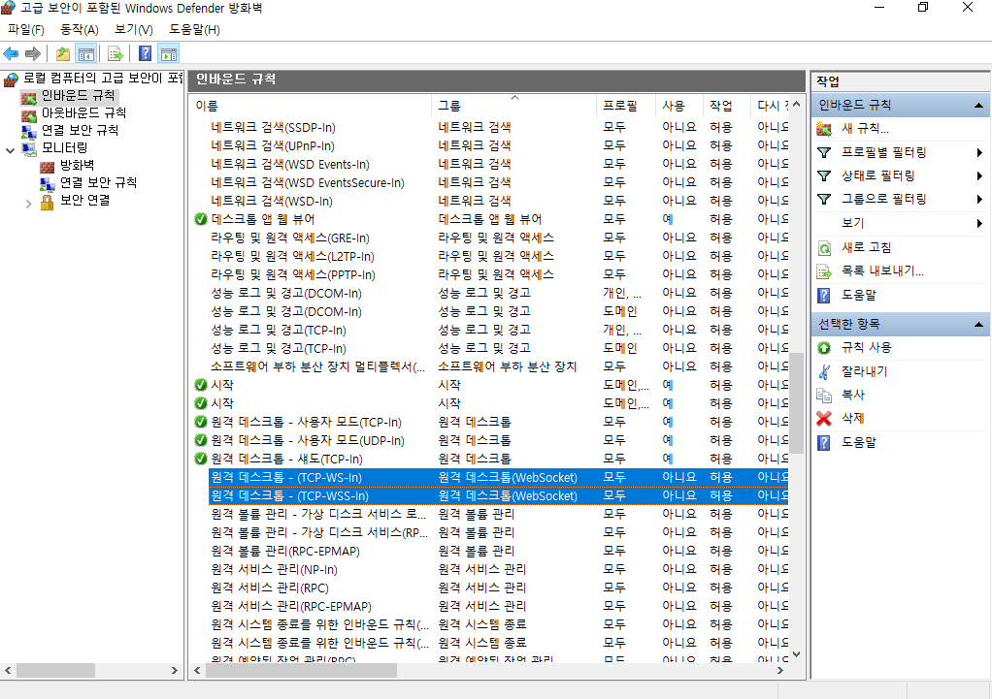Sort by the 사용 column header
The width and height of the screenshot is (992, 699).
point(679,107)
